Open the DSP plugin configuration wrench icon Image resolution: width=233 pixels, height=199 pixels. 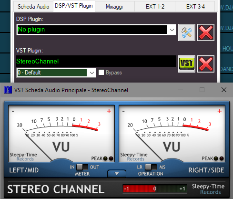(x=187, y=32)
